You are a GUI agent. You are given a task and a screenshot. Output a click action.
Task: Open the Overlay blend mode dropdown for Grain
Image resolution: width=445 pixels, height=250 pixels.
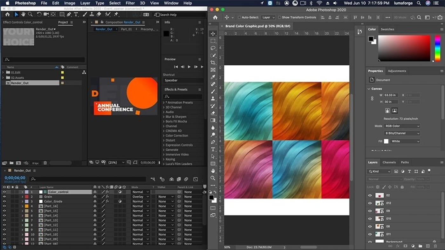point(140,197)
